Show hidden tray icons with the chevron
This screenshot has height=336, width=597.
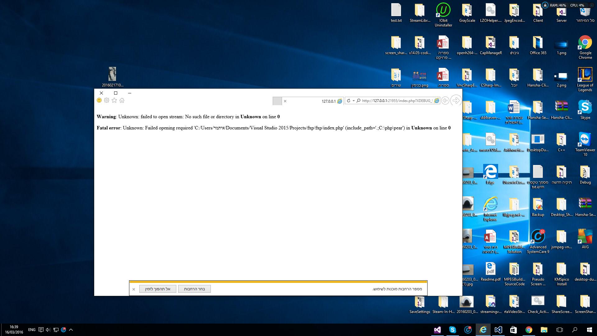(x=71, y=330)
